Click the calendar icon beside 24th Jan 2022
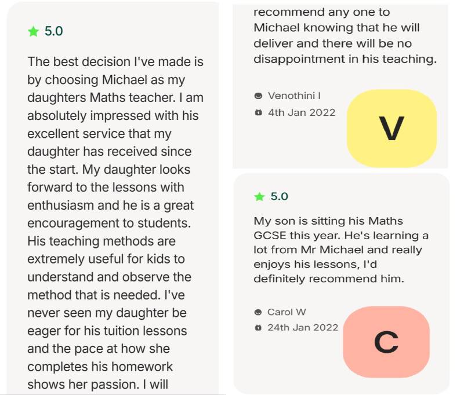The image size is (464, 395). (258, 328)
